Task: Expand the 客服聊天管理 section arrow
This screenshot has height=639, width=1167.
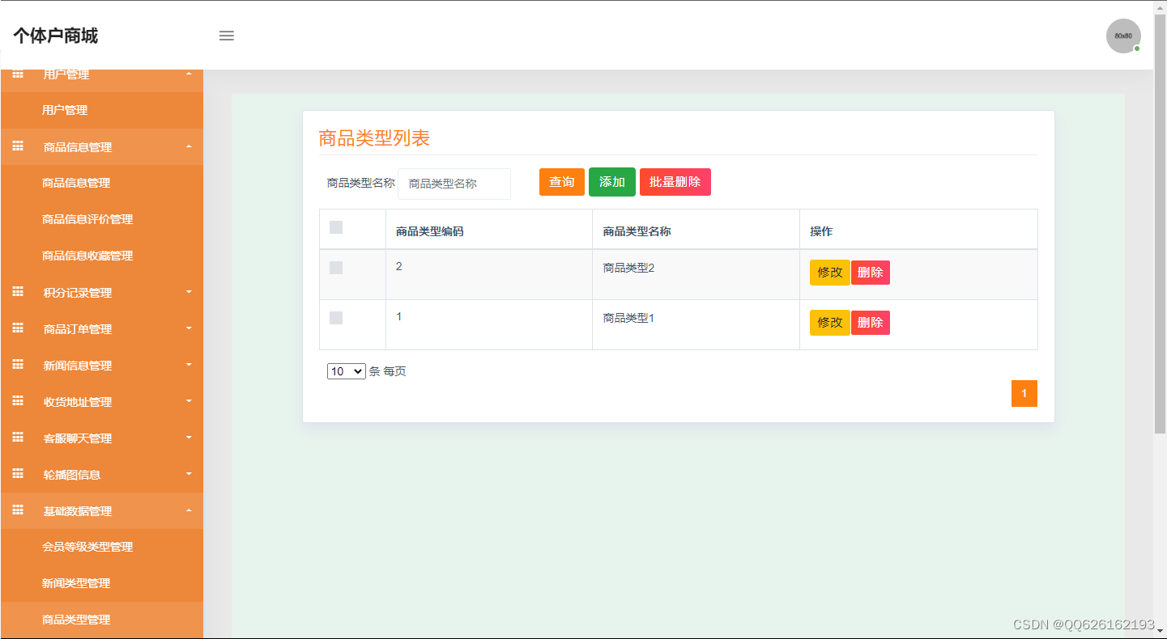Action: (x=189, y=438)
